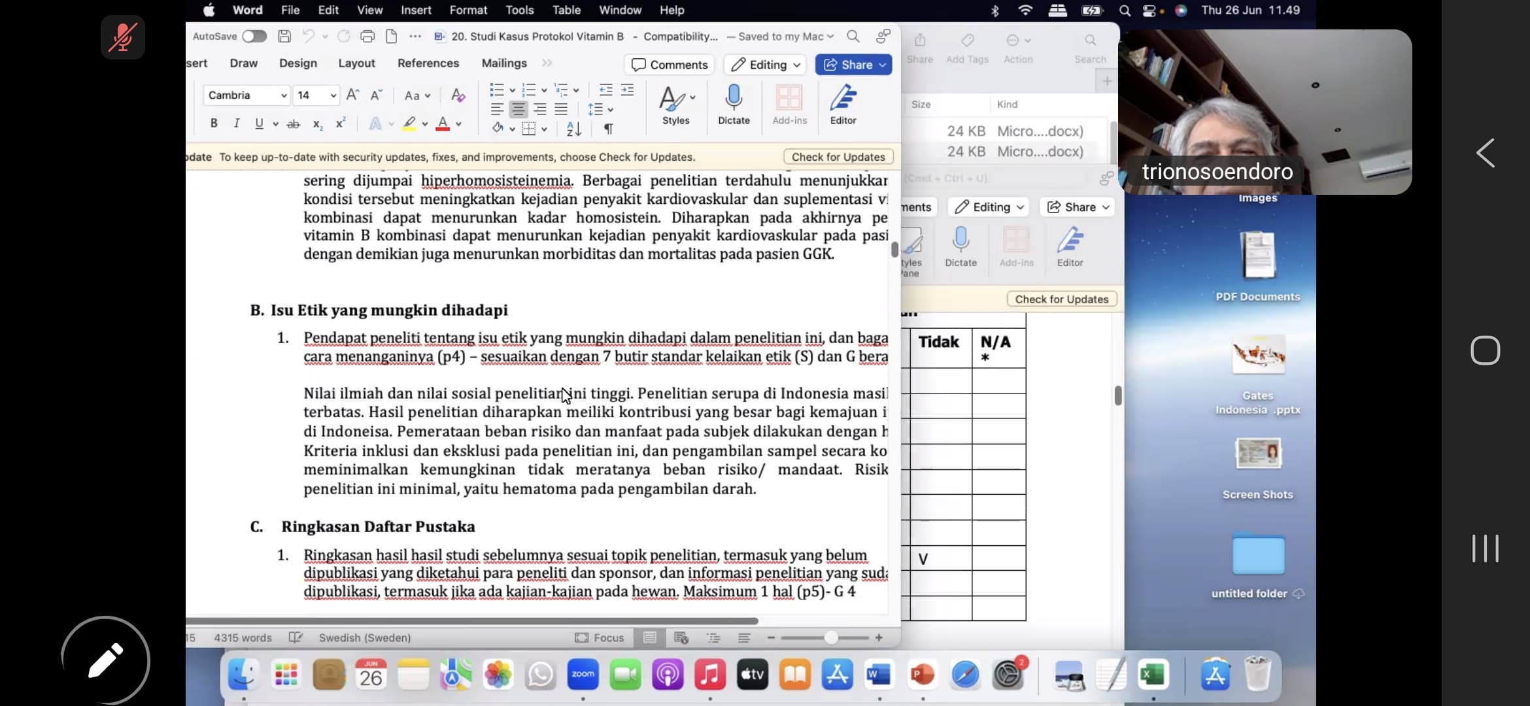Open the Table menu

pyautogui.click(x=566, y=10)
